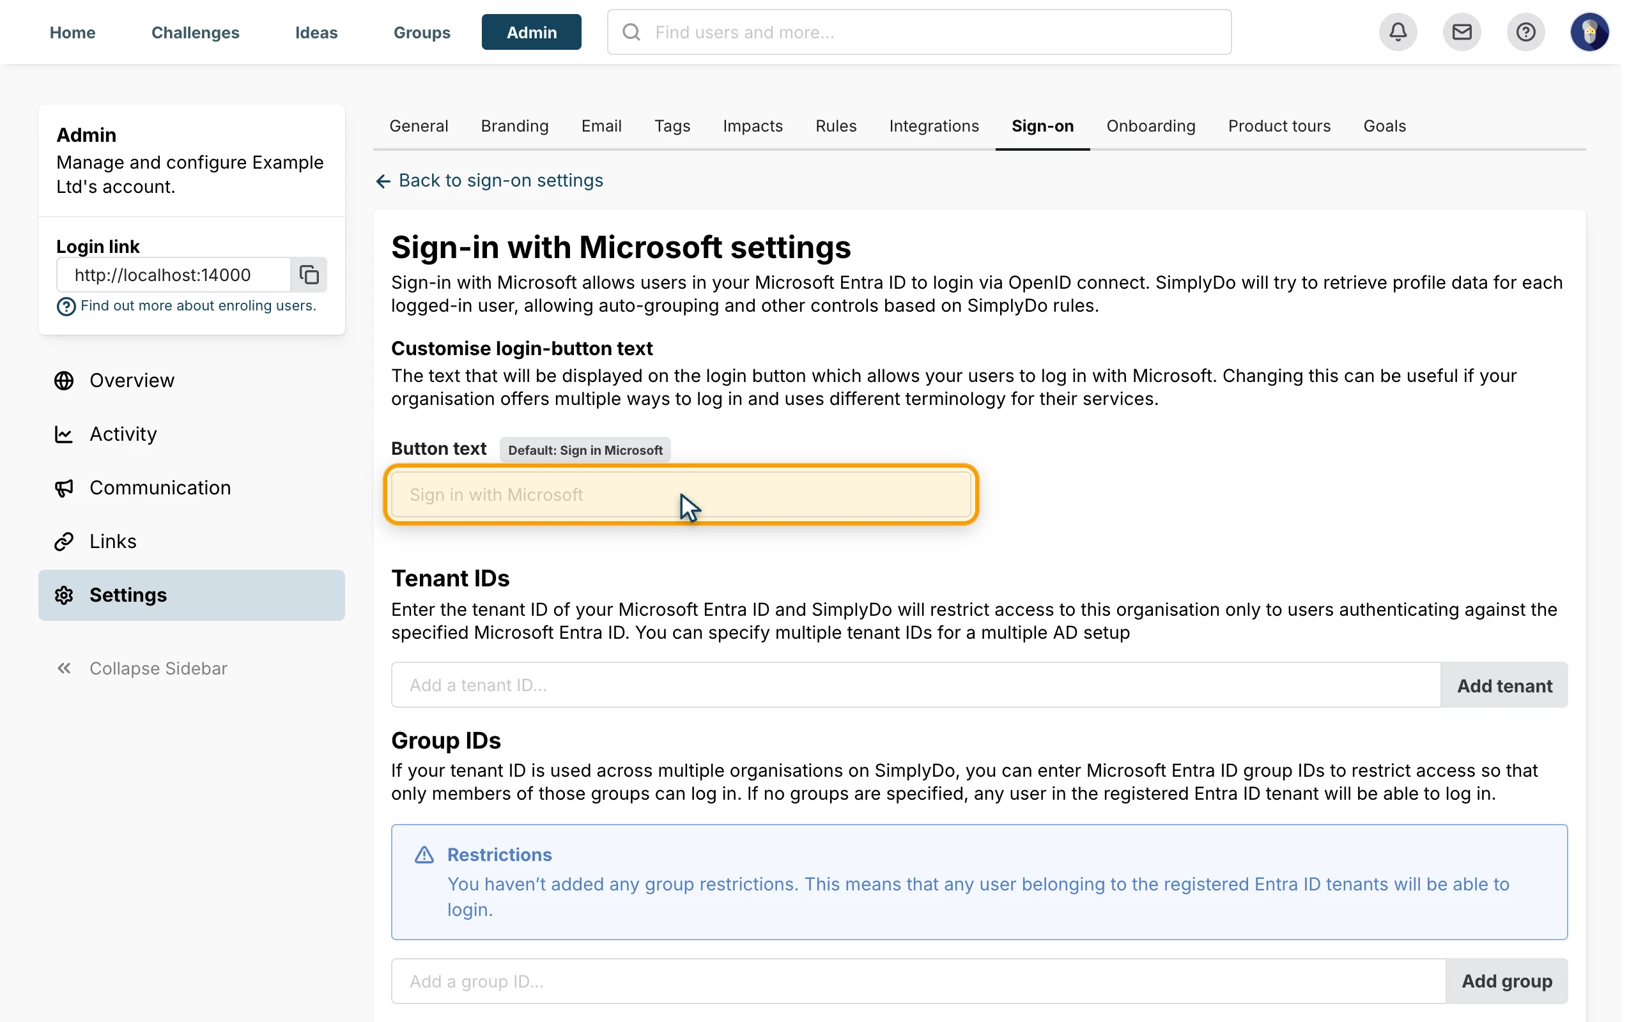Viewport: 1636px width, 1022px height.
Task: Open the messages envelope icon
Action: 1462,32
